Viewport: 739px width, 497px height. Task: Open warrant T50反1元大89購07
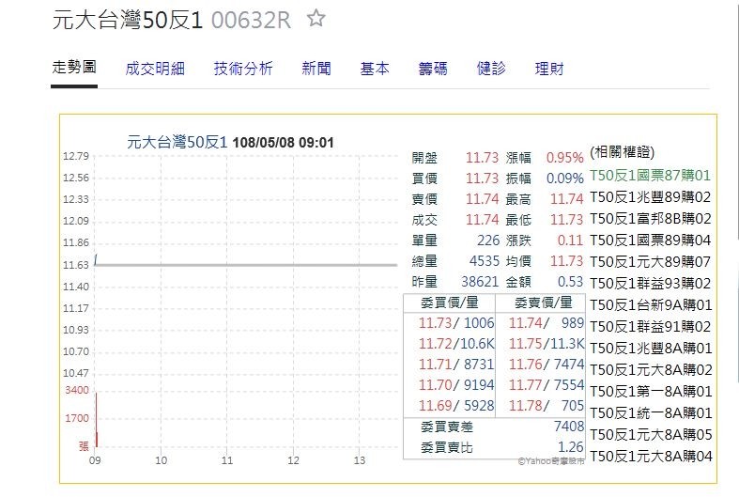point(650,262)
